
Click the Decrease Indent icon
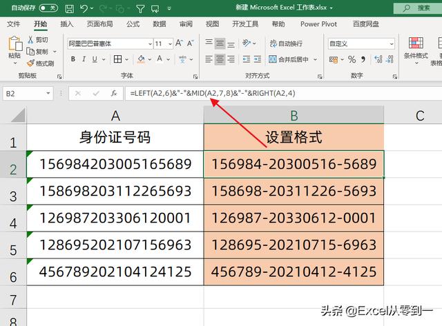point(247,59)
